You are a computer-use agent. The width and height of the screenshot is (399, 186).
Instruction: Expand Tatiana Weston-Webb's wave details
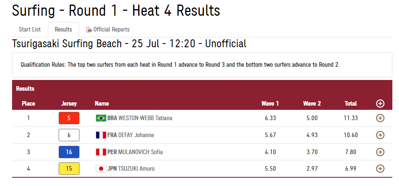click(379, 118)
